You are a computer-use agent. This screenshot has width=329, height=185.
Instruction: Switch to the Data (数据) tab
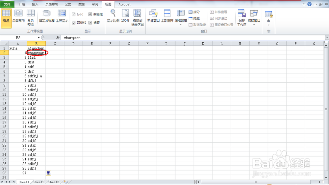(81, 4)
